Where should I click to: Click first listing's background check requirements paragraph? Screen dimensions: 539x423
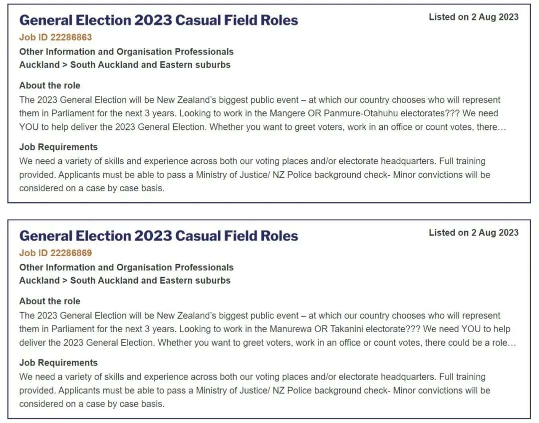[255, 175]
